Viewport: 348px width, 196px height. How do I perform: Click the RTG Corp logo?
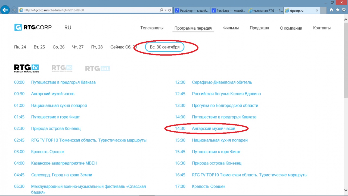click(x=33, y=27)
